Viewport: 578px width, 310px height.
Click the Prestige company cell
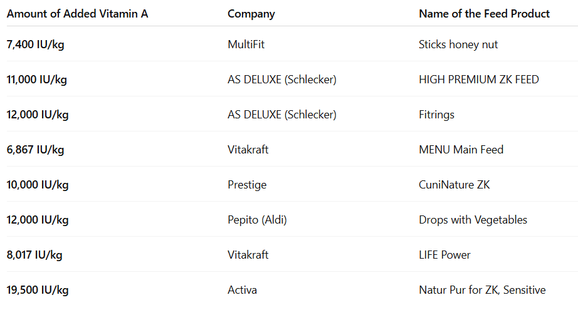click(247, 185)
